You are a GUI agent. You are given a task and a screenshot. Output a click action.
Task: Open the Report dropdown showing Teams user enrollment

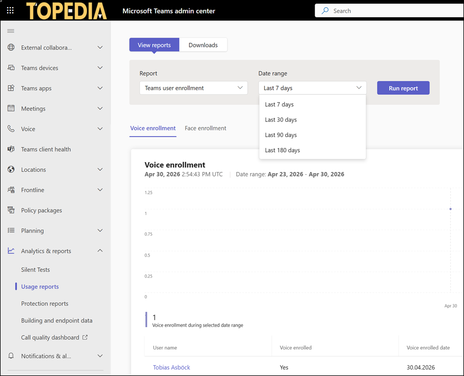193,88
